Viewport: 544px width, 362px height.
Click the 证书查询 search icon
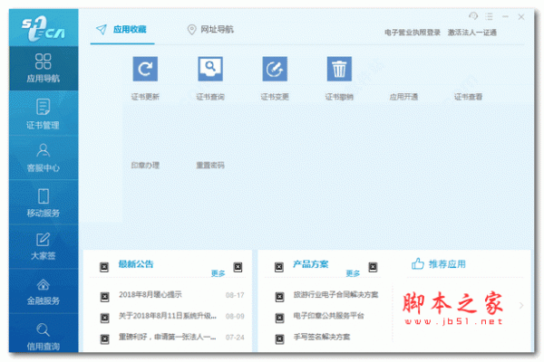[210, 69]
